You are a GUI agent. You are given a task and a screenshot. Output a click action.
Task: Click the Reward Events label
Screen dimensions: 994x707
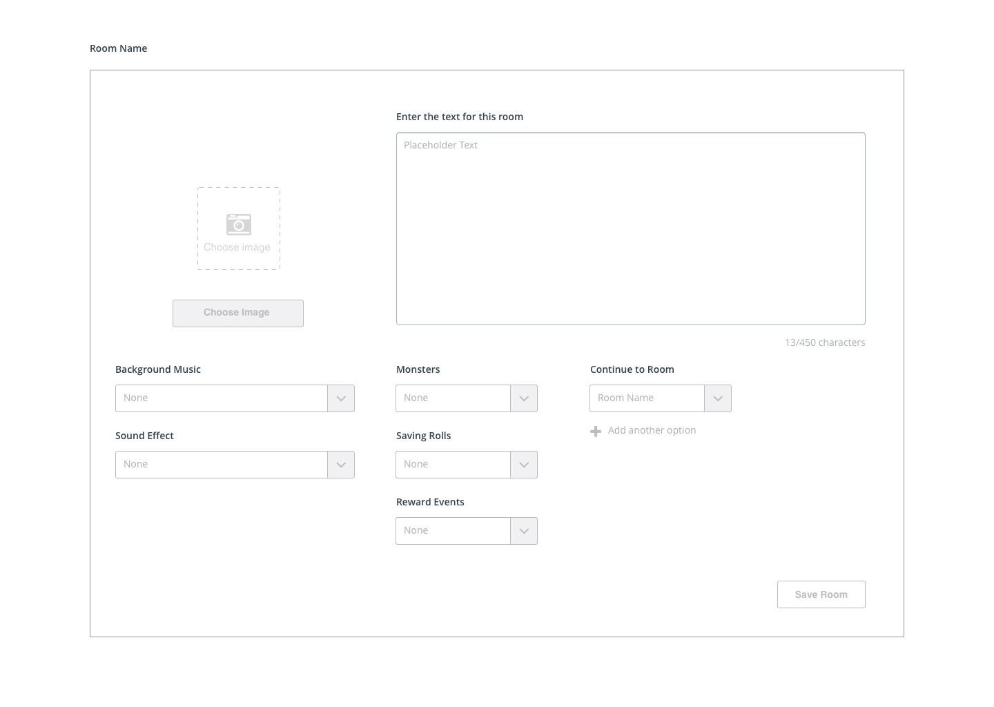coord(430,502)
